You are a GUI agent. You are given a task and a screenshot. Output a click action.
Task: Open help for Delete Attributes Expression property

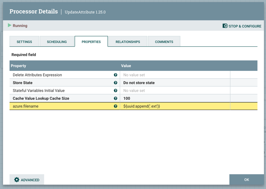coord(116,75)
